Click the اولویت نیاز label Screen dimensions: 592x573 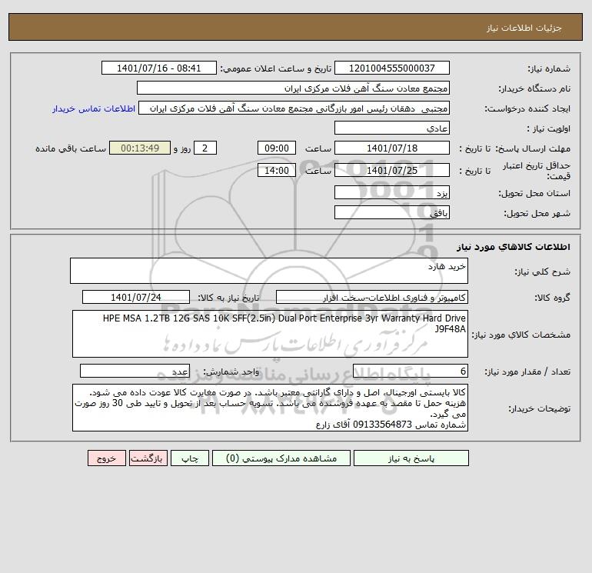tap(549, 128)
